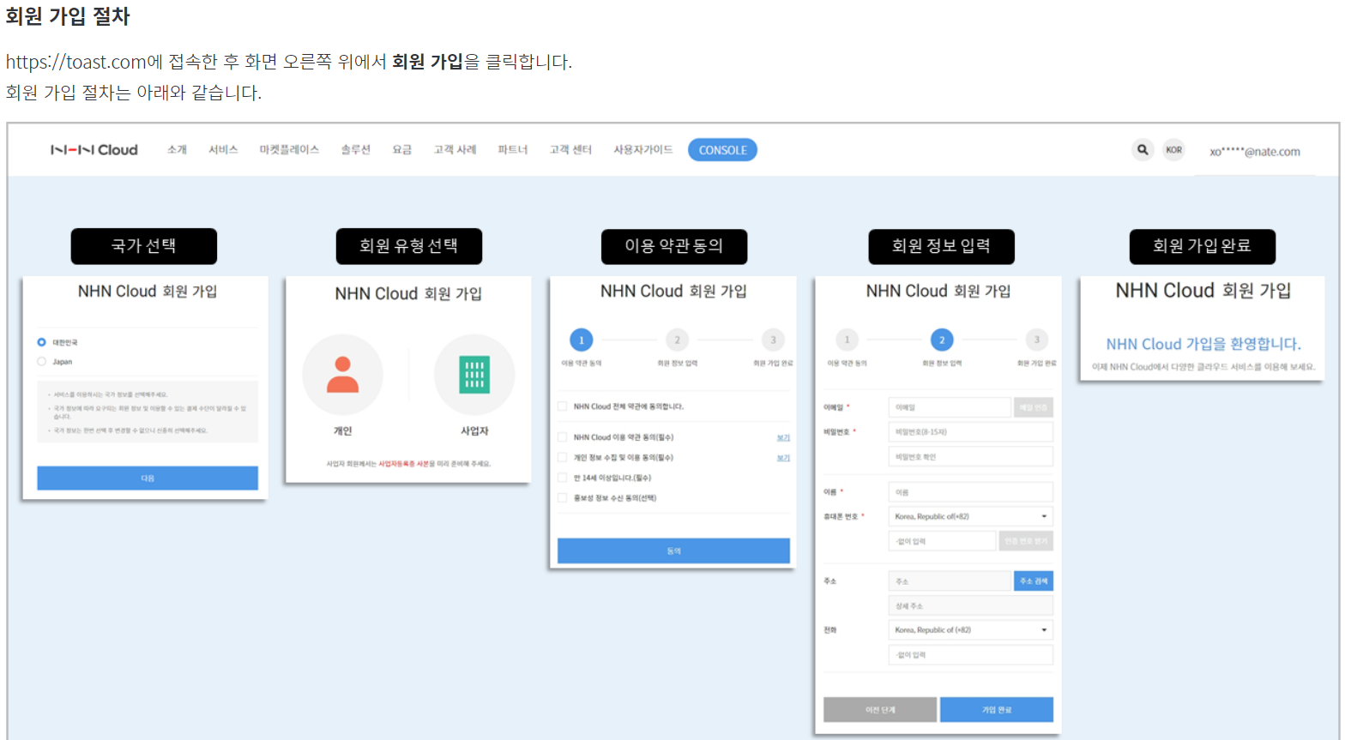
Task: Click the 사업자등록증 사본 red text
Action: coord(403,464)
